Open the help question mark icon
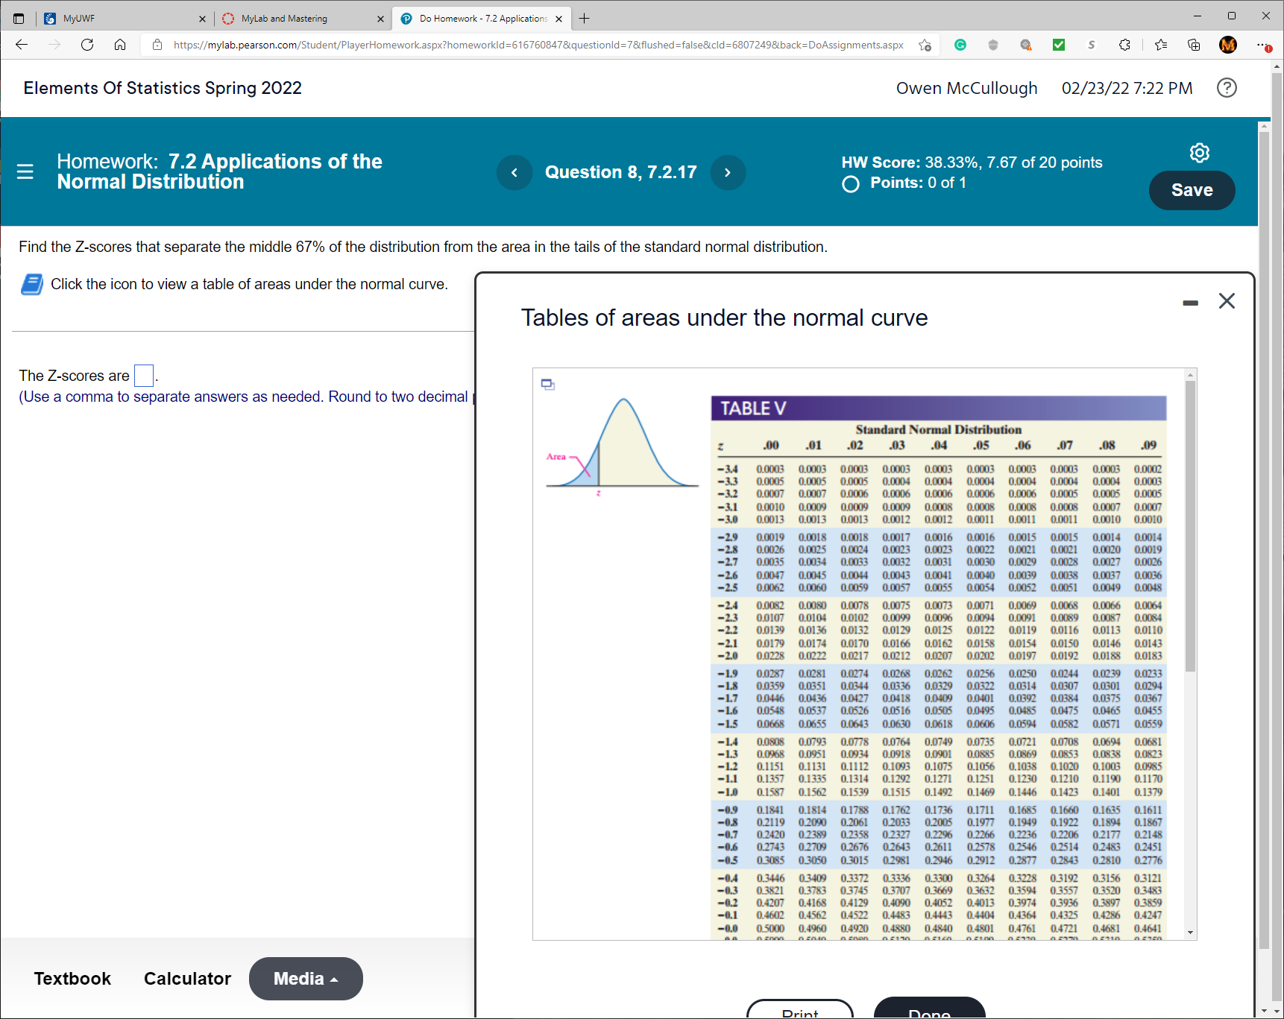The image size is (1284, 1019). click(x=1227, y=88)
